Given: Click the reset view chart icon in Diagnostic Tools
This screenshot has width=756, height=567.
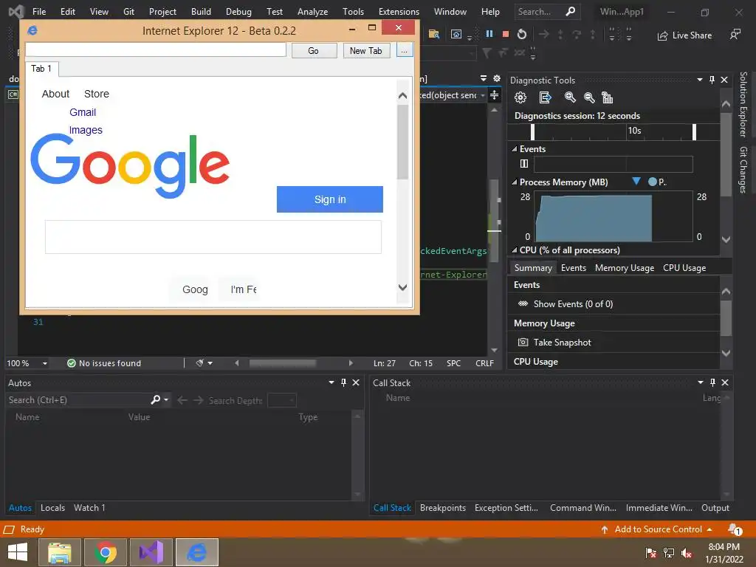Looking at the screenshot, I should coord(608,97).
